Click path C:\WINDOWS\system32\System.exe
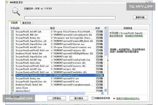This screenshot has height=105, width=158. [x=68, y=44]
